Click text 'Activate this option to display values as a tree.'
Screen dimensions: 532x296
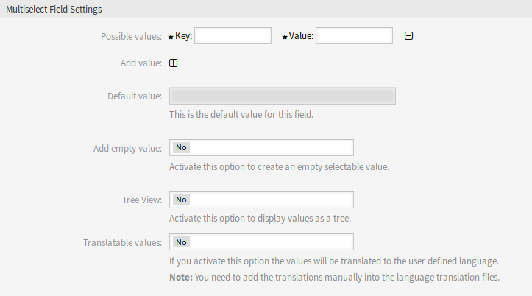coord(260,218)
